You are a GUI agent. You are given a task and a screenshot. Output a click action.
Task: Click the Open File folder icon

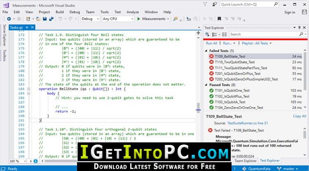click(x=38, y=19)
